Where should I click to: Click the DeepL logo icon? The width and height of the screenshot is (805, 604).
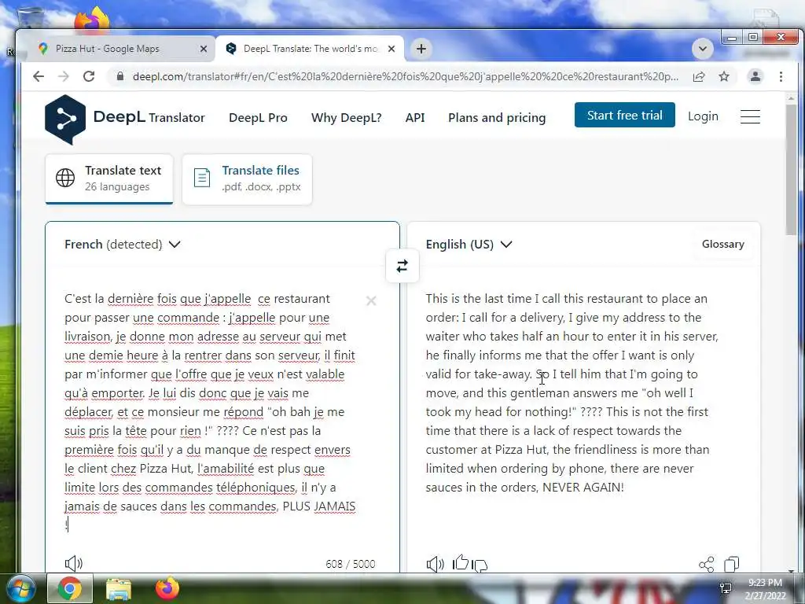point(65,120)
